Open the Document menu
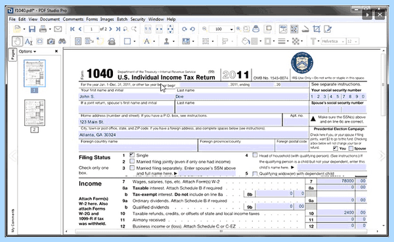The height and width of the screenshot is (242, 394). 50,19
